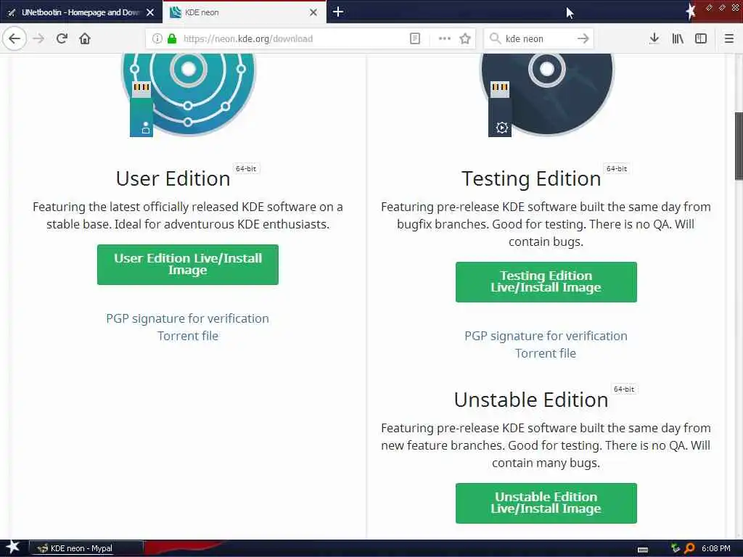743x557 pixels.
Task: Click the orange search tray icon
Action: click(689, 548)
